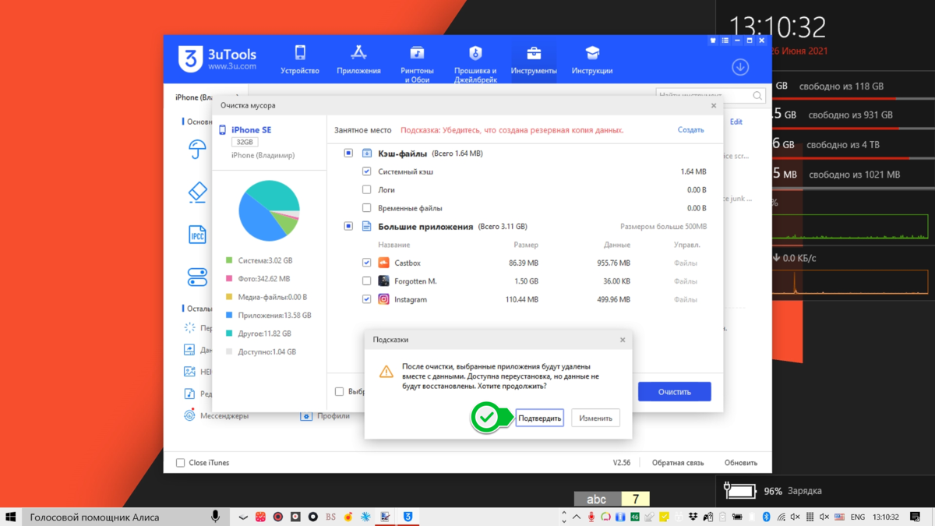Open the Windows notification center icon
Viewport: 935px width, 526px height.
[916, 517]
